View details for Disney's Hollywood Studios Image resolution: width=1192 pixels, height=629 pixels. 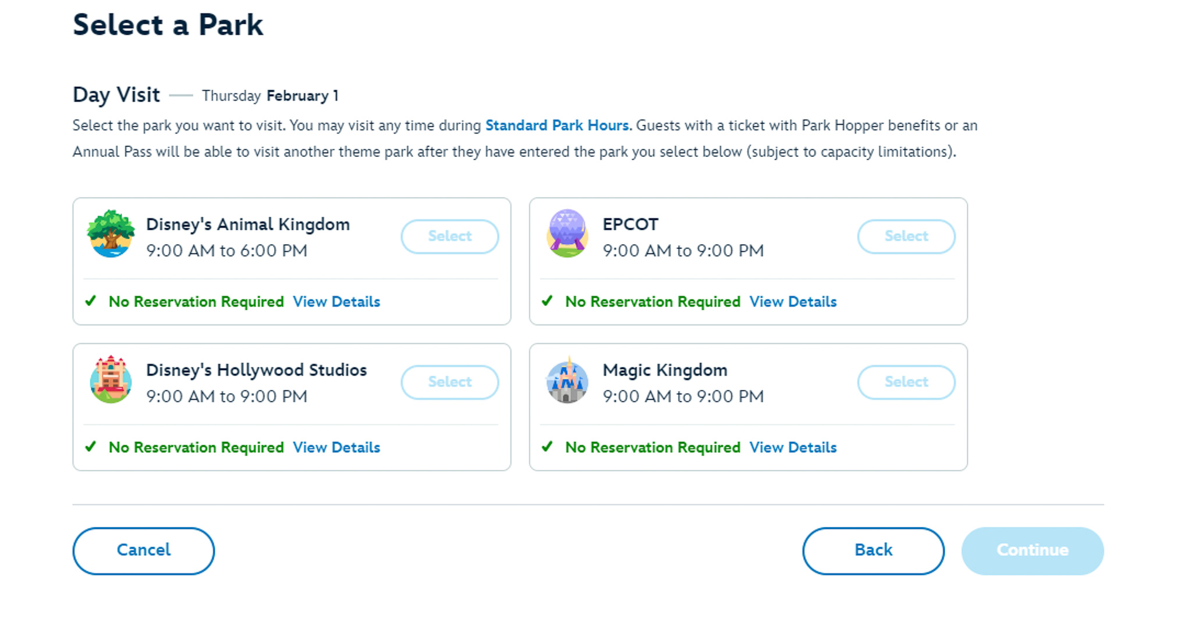coord(336,448)
